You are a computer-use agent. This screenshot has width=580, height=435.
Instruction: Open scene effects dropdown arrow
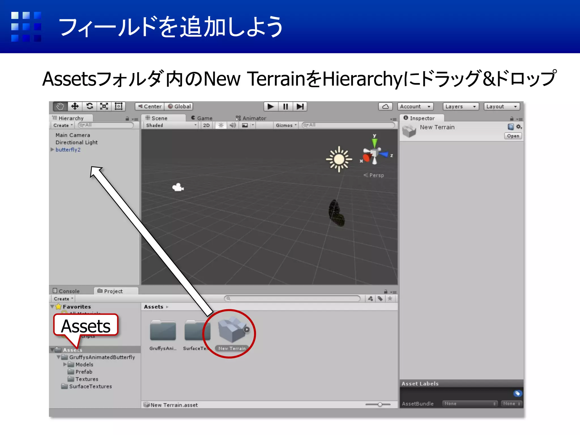pos(253,125)
